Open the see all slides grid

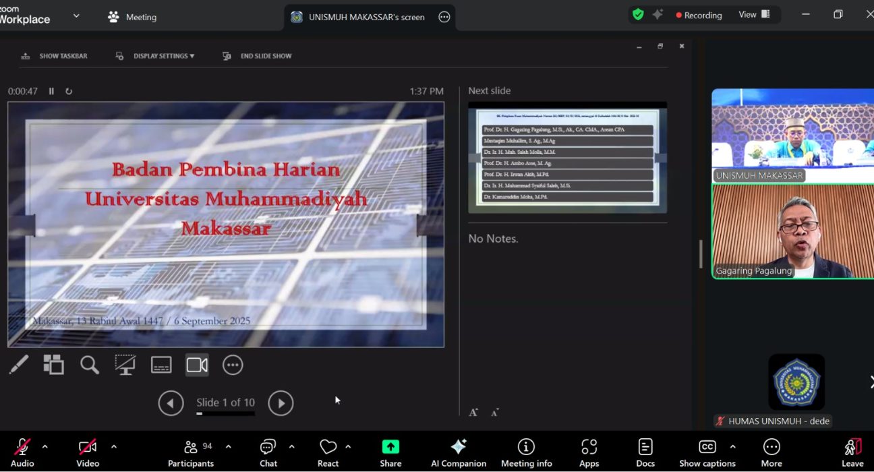pyautogui.click(x=54, y=365)
